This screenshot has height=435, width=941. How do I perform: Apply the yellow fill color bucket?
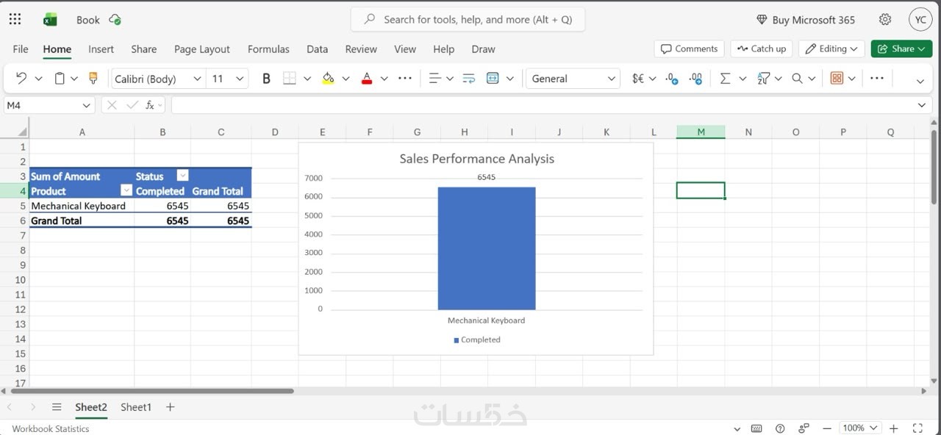(328, 79)
